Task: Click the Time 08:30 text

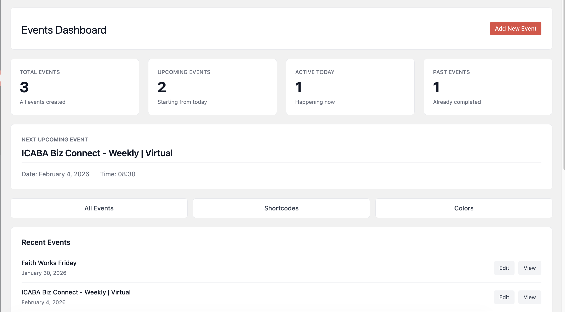Action: point(118,174)
